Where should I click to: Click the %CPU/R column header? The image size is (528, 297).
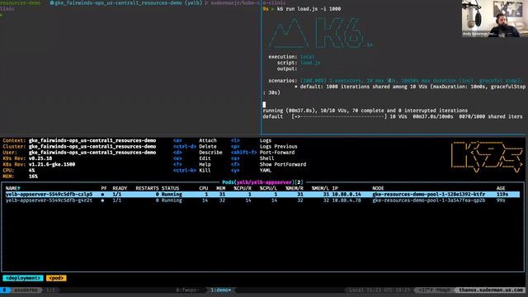(x=243, y=188)
